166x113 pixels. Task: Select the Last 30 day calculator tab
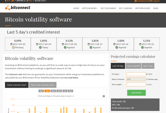pos(118,66)
